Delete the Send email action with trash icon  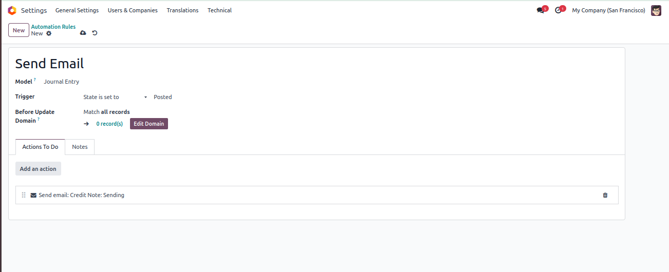605,195
